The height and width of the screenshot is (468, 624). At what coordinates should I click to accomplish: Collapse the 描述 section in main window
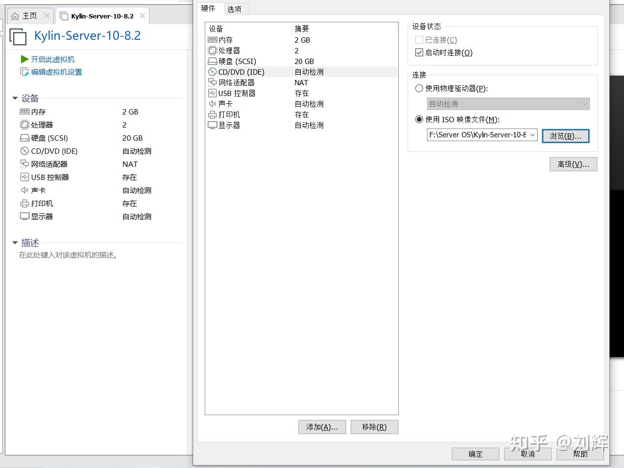[x=15, y=242]
